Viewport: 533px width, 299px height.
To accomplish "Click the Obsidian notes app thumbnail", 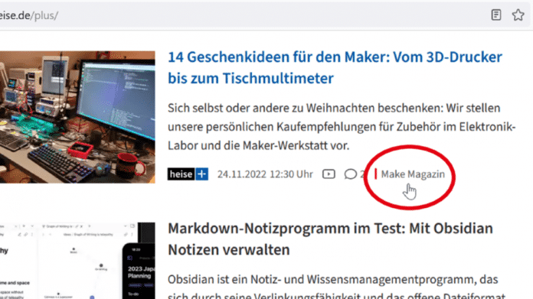I will pyautogui.click(x=77, y=261).
